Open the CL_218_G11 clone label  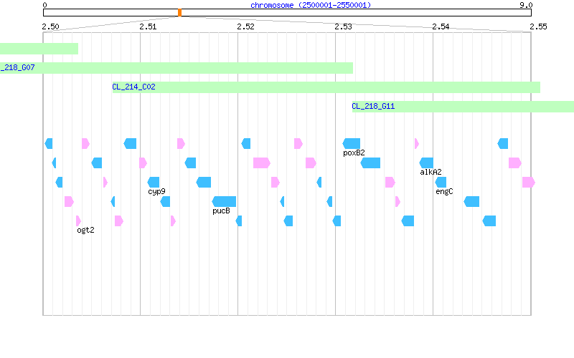tap(373, 106)
